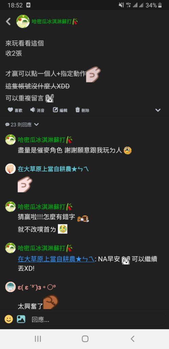Attach an image via the picture icon
Image resolution: width=169 pixels, height=349 pixels.
21,319
